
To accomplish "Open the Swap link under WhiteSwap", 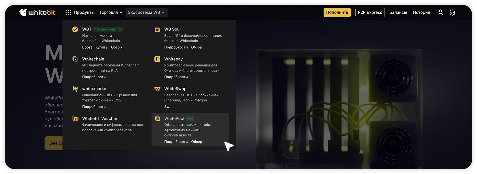I will point(169,107).
